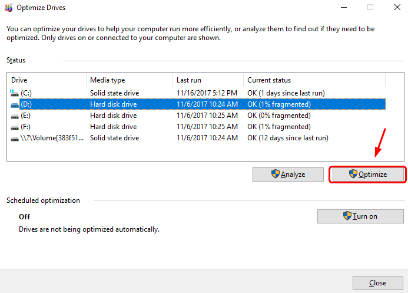Click the 11/16/2017 5:12 PM last run entry
The height and width of the screenshot is (293, 408).
click(x=207, y=93)
